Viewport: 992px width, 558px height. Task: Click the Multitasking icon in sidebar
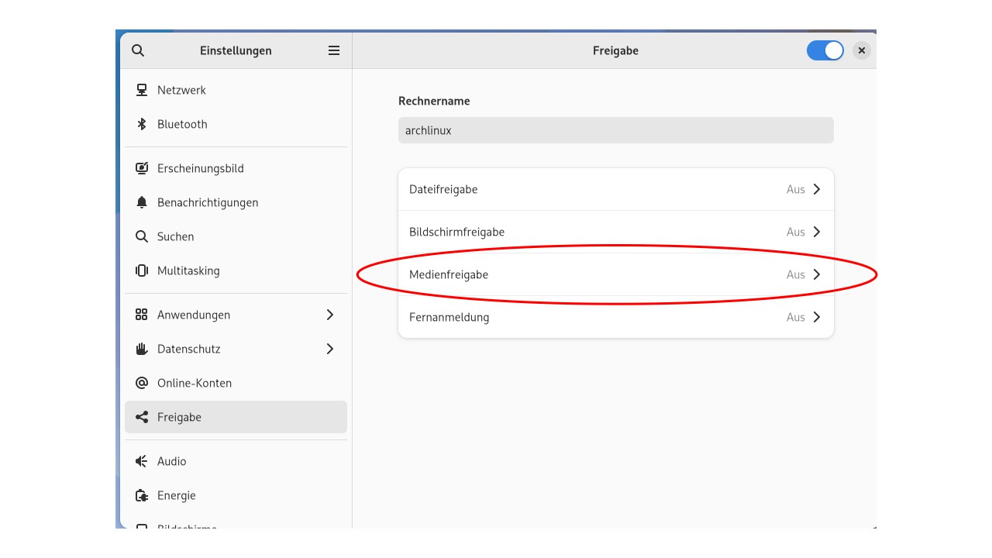point(142,270)
